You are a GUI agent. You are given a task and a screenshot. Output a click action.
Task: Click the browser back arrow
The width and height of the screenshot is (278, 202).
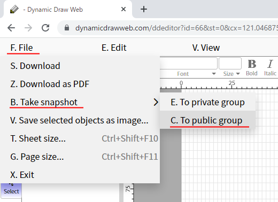coord(11,28)
